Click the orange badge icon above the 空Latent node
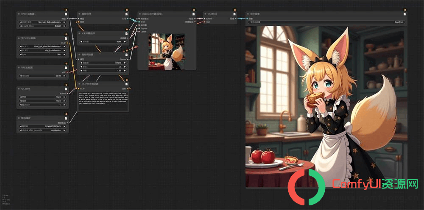The image size is (424, 210). click(67, 85)
